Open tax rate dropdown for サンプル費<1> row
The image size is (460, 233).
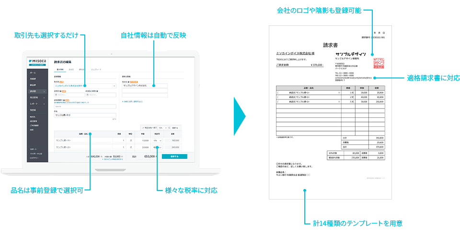pyautogui.click(x=157, y=140)
